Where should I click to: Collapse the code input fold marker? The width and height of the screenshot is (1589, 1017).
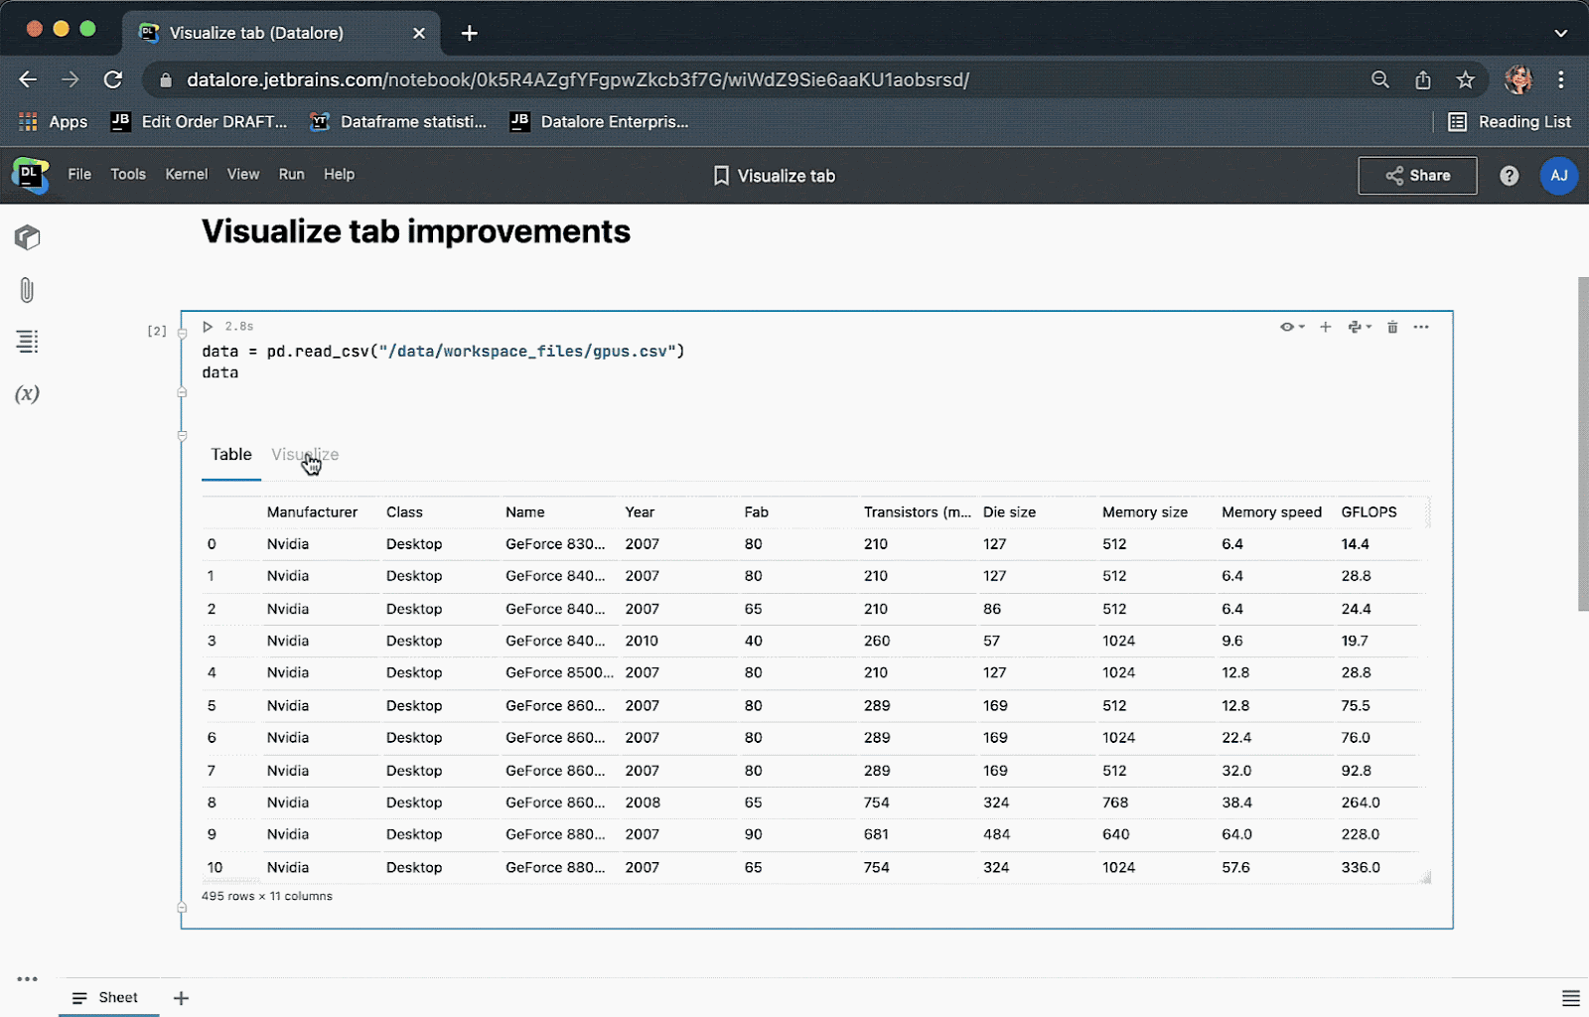(182, 334)
